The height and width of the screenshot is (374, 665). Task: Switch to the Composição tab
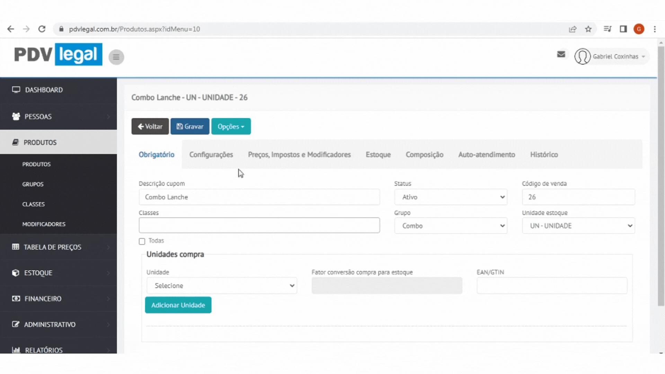point(424,155)
